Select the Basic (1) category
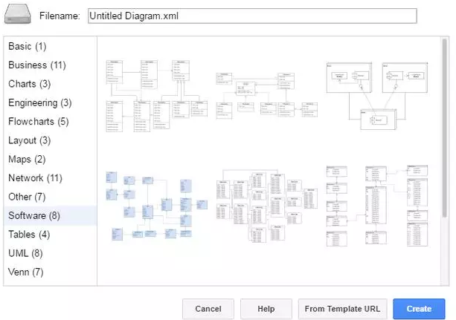 pos(28,46)
